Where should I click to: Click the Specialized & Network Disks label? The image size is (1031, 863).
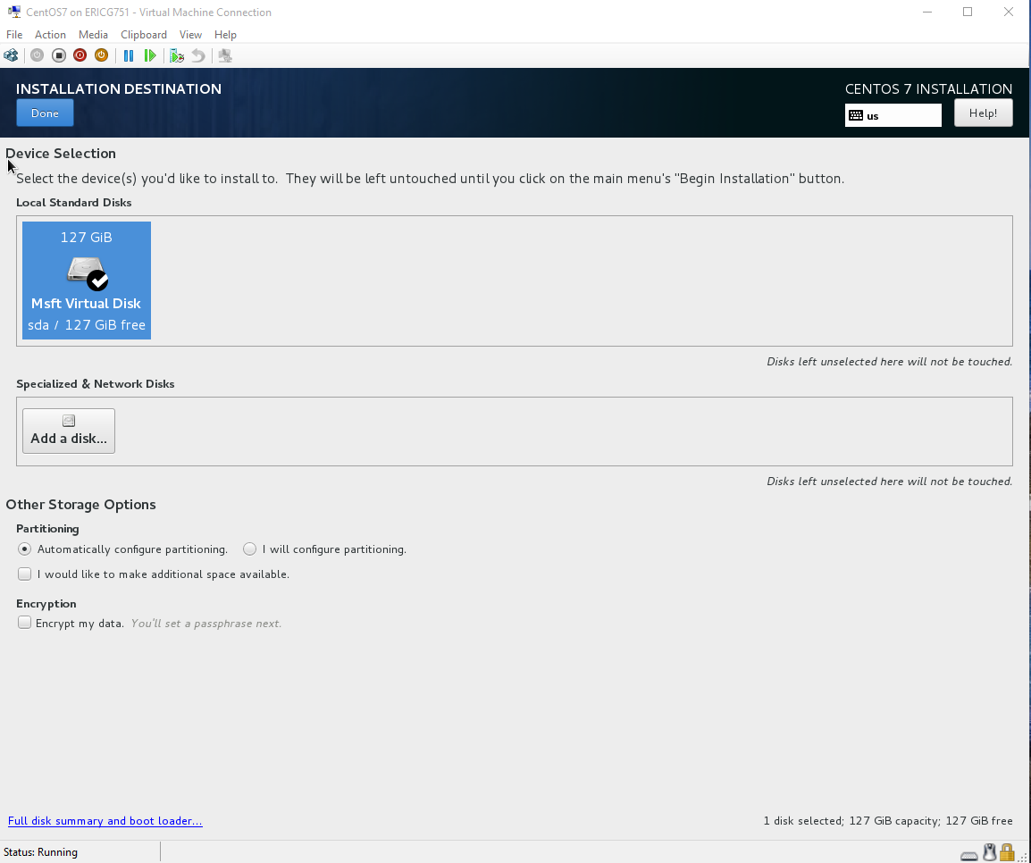[96, 384]
